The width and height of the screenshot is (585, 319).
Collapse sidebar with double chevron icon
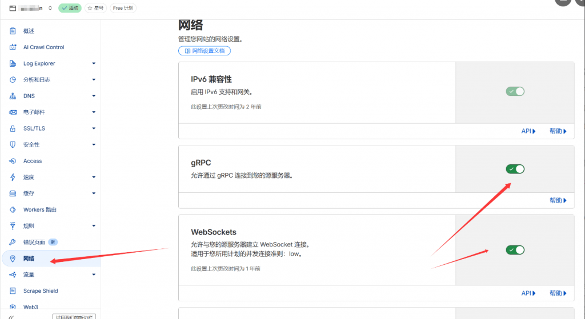[11, 317]
